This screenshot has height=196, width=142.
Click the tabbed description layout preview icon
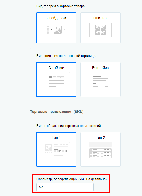tap(56, 81)
